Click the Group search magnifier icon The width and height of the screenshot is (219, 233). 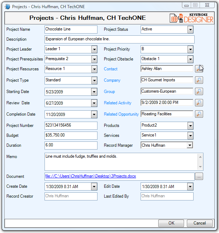(199, 91)
